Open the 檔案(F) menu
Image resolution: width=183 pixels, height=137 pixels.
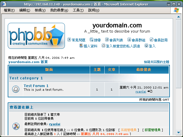[9, 10]
